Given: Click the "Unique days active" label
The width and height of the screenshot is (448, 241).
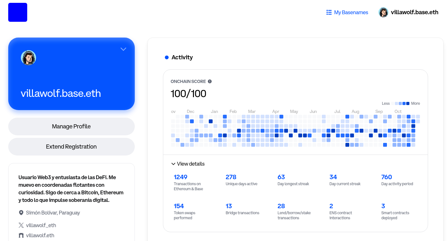Looking at the screenshot, I should tap(242, 184).
